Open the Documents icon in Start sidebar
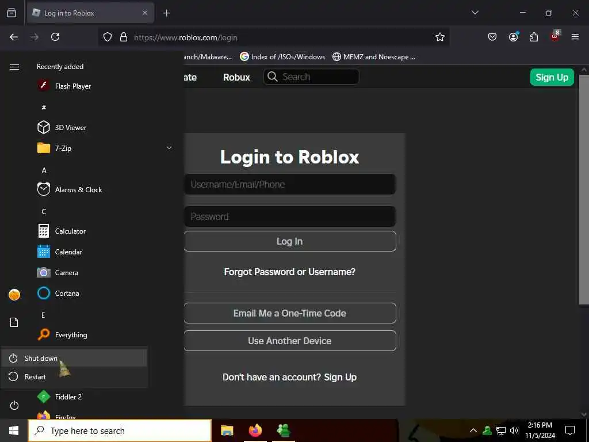Viewport: 589px width, 442px height. point(14,322)
